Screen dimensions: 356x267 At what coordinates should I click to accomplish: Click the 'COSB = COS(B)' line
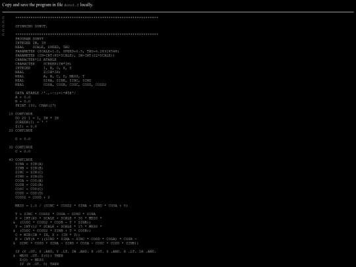point(29,185)
